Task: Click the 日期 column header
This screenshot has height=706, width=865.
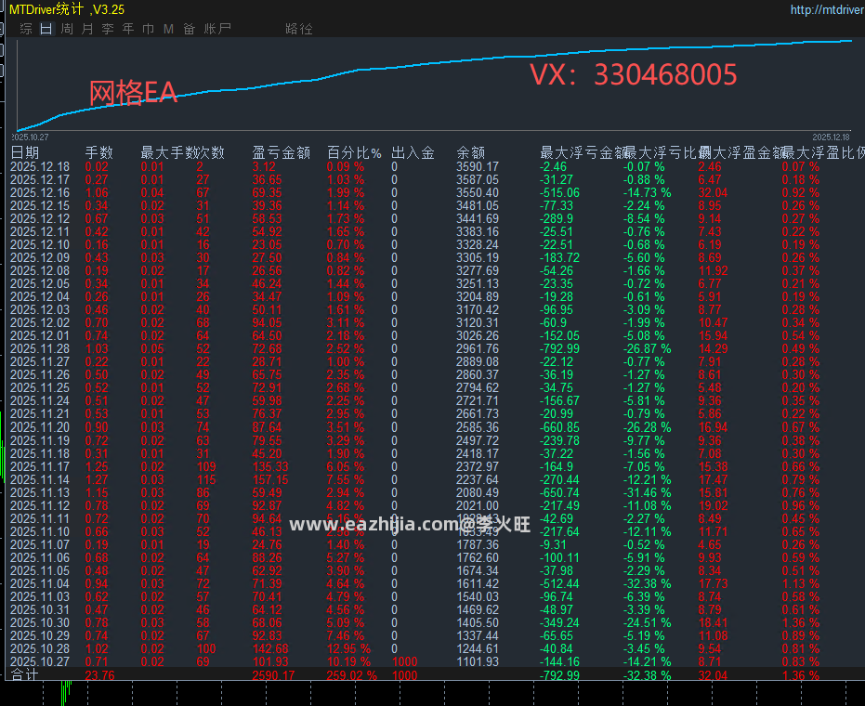Action: (25, 152)
